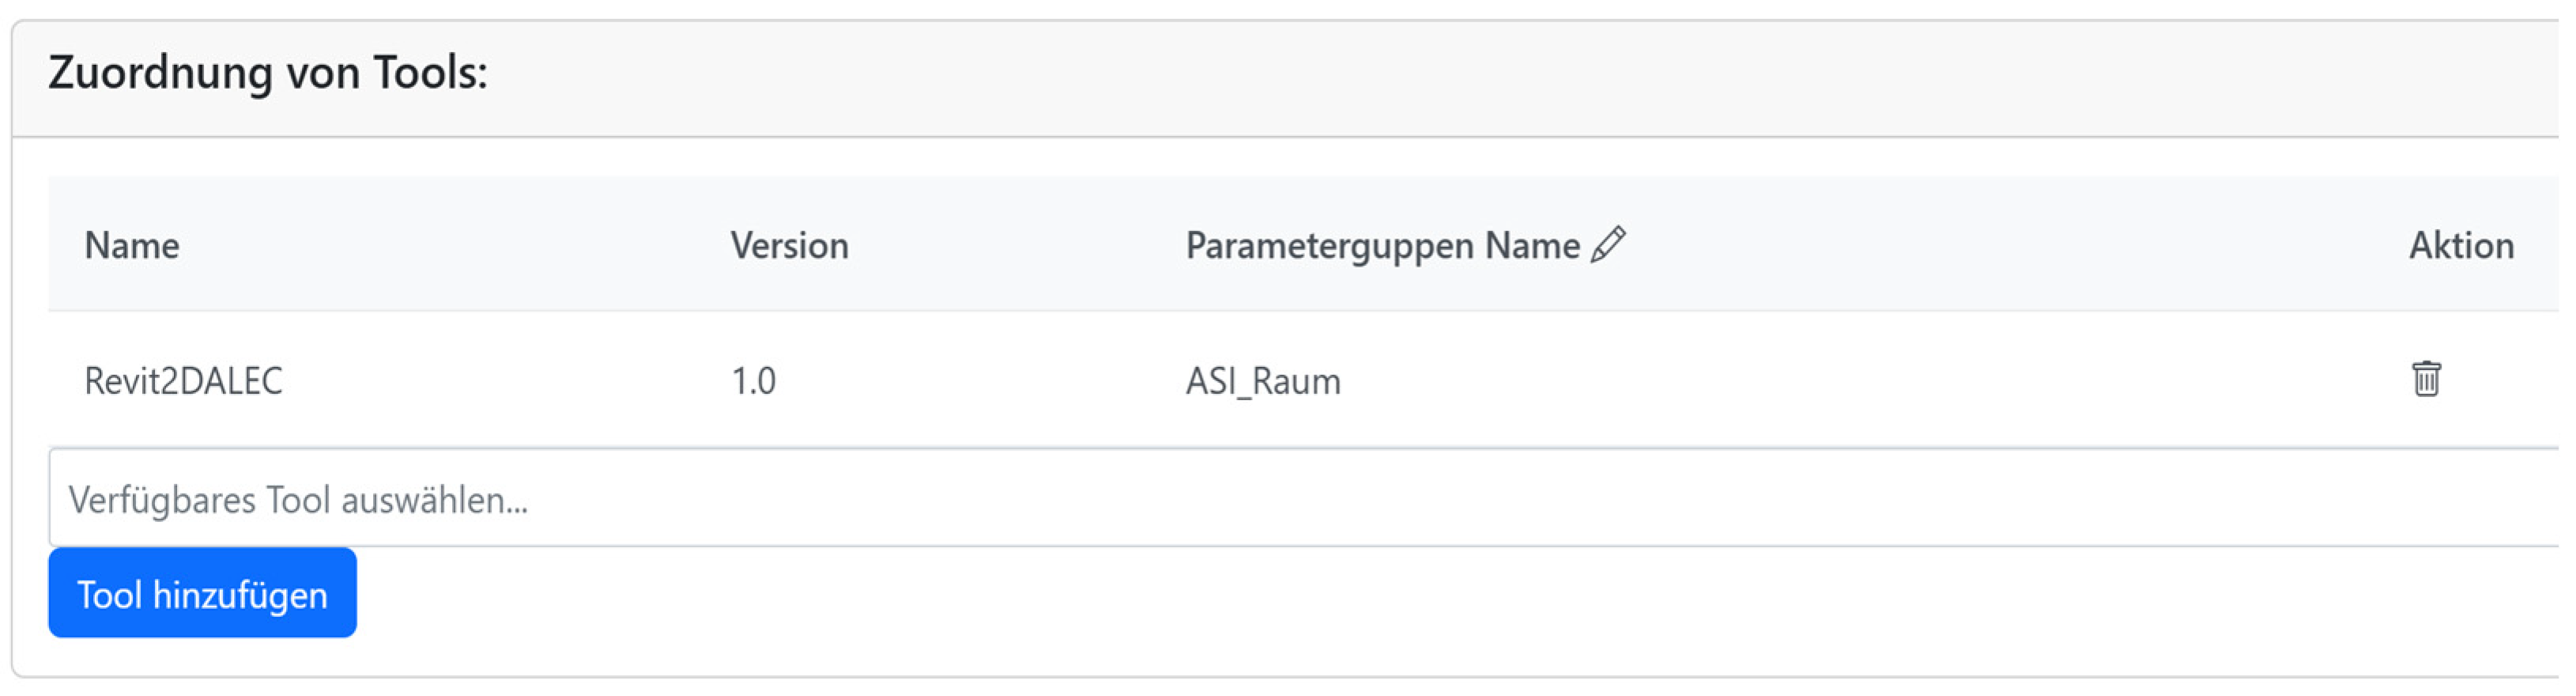
Task: Click the Parameterguppen Name header text
Action: click(1383, 246)
